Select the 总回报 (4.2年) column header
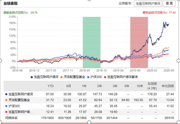 point(152,86)
